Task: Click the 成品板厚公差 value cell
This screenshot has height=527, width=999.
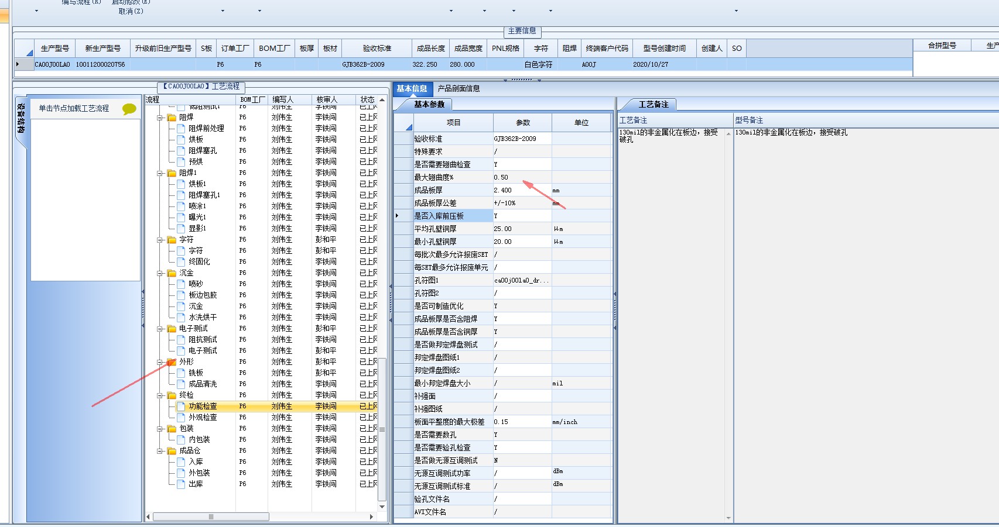Action: pyautogui.click(x=522, y=203)
